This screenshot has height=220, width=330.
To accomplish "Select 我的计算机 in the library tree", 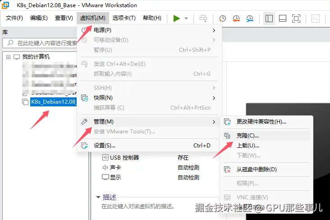I will pos(36,57).
